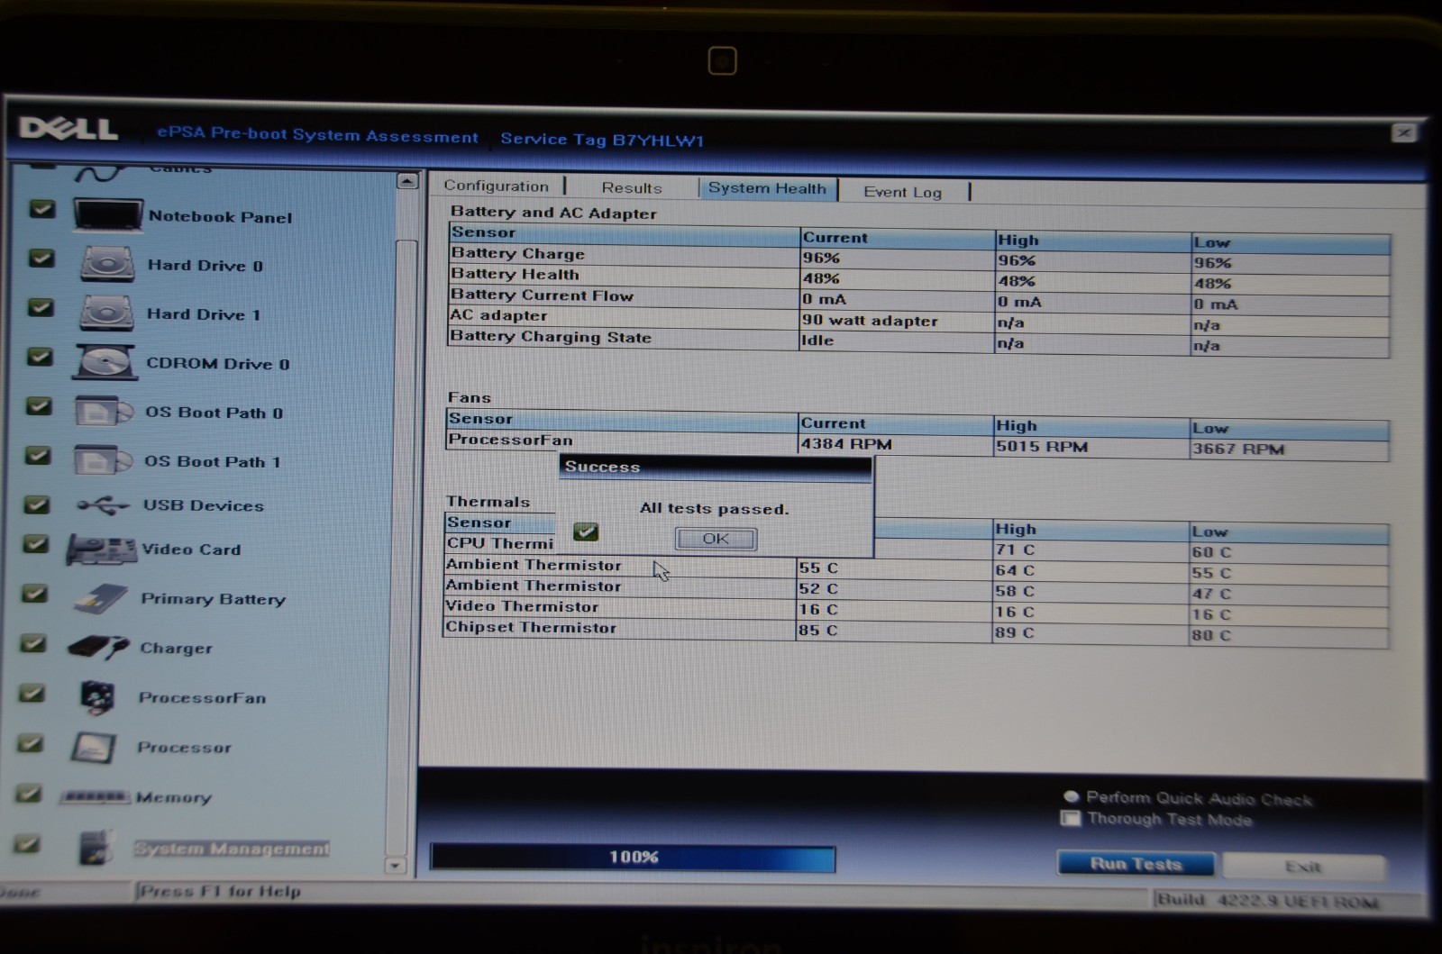Toggle the Hard Drive 1 test checkbox

point(41,307)
